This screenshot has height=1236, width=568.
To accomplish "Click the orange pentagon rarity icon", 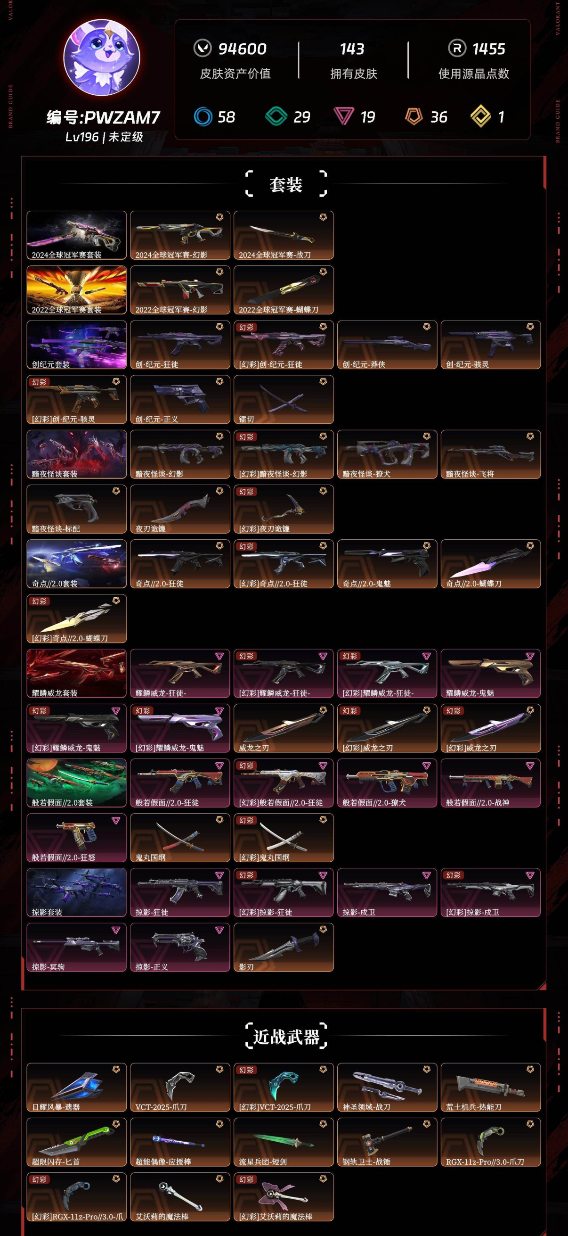I will [x=414, y=116].
